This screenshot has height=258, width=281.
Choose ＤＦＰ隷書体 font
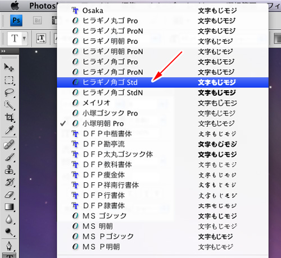point(162,206)
